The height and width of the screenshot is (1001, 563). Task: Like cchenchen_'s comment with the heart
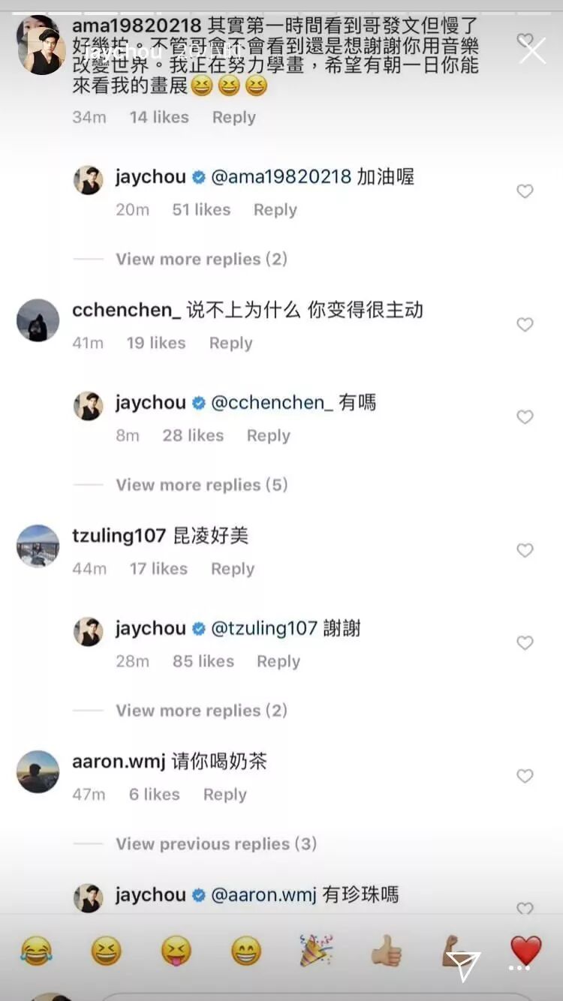(525, 325)
